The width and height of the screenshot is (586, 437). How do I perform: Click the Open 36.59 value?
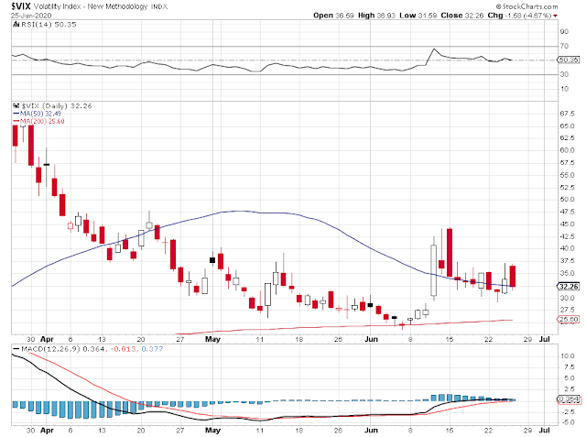333,16
